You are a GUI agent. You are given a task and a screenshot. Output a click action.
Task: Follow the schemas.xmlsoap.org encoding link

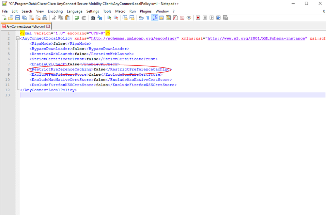(134, 38)
